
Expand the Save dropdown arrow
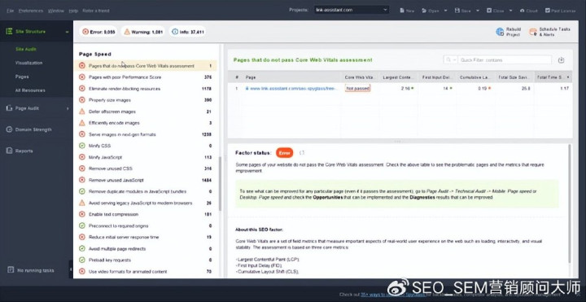pos(478,11)
